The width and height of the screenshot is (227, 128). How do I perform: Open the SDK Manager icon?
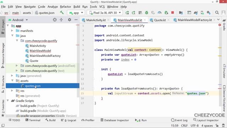(x=209, y=13)
